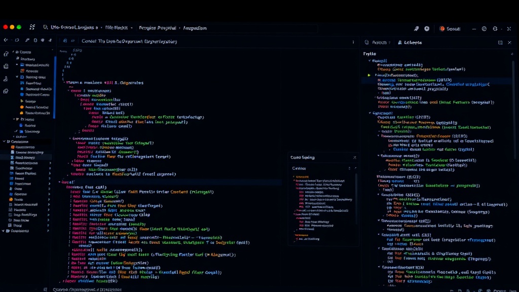This screenshot has width=519, height=292.
Task: Click the red close traffic light
Action: tap(5, 27)
